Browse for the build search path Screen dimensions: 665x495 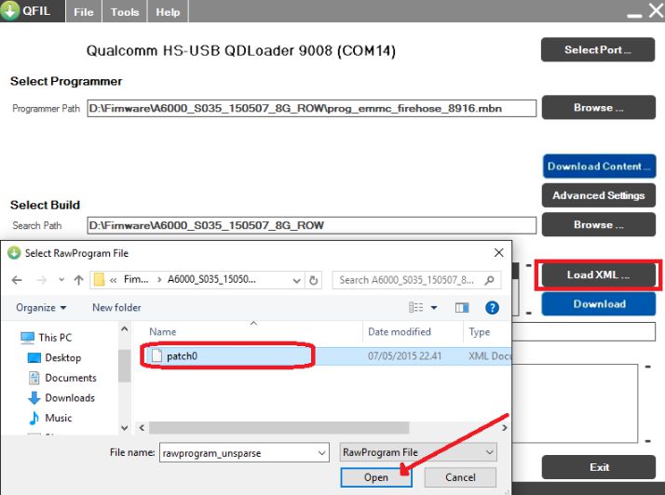click(599, 224)
